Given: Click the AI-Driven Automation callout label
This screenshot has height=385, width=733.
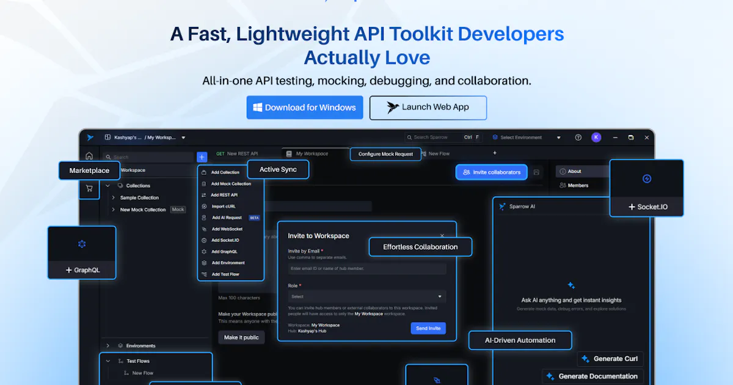Looking at the screenshot, I should pyautogui.click(x=520, y=340).
